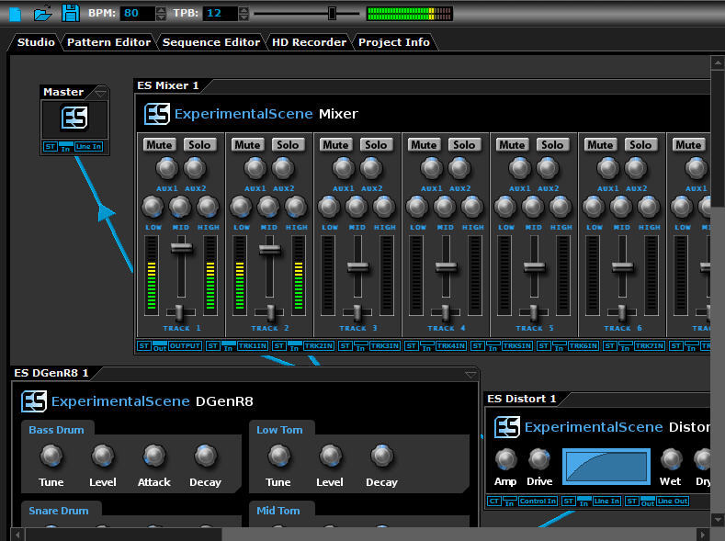Click the TRK6IN input connector
725x541 pixels.
[583, 345]
